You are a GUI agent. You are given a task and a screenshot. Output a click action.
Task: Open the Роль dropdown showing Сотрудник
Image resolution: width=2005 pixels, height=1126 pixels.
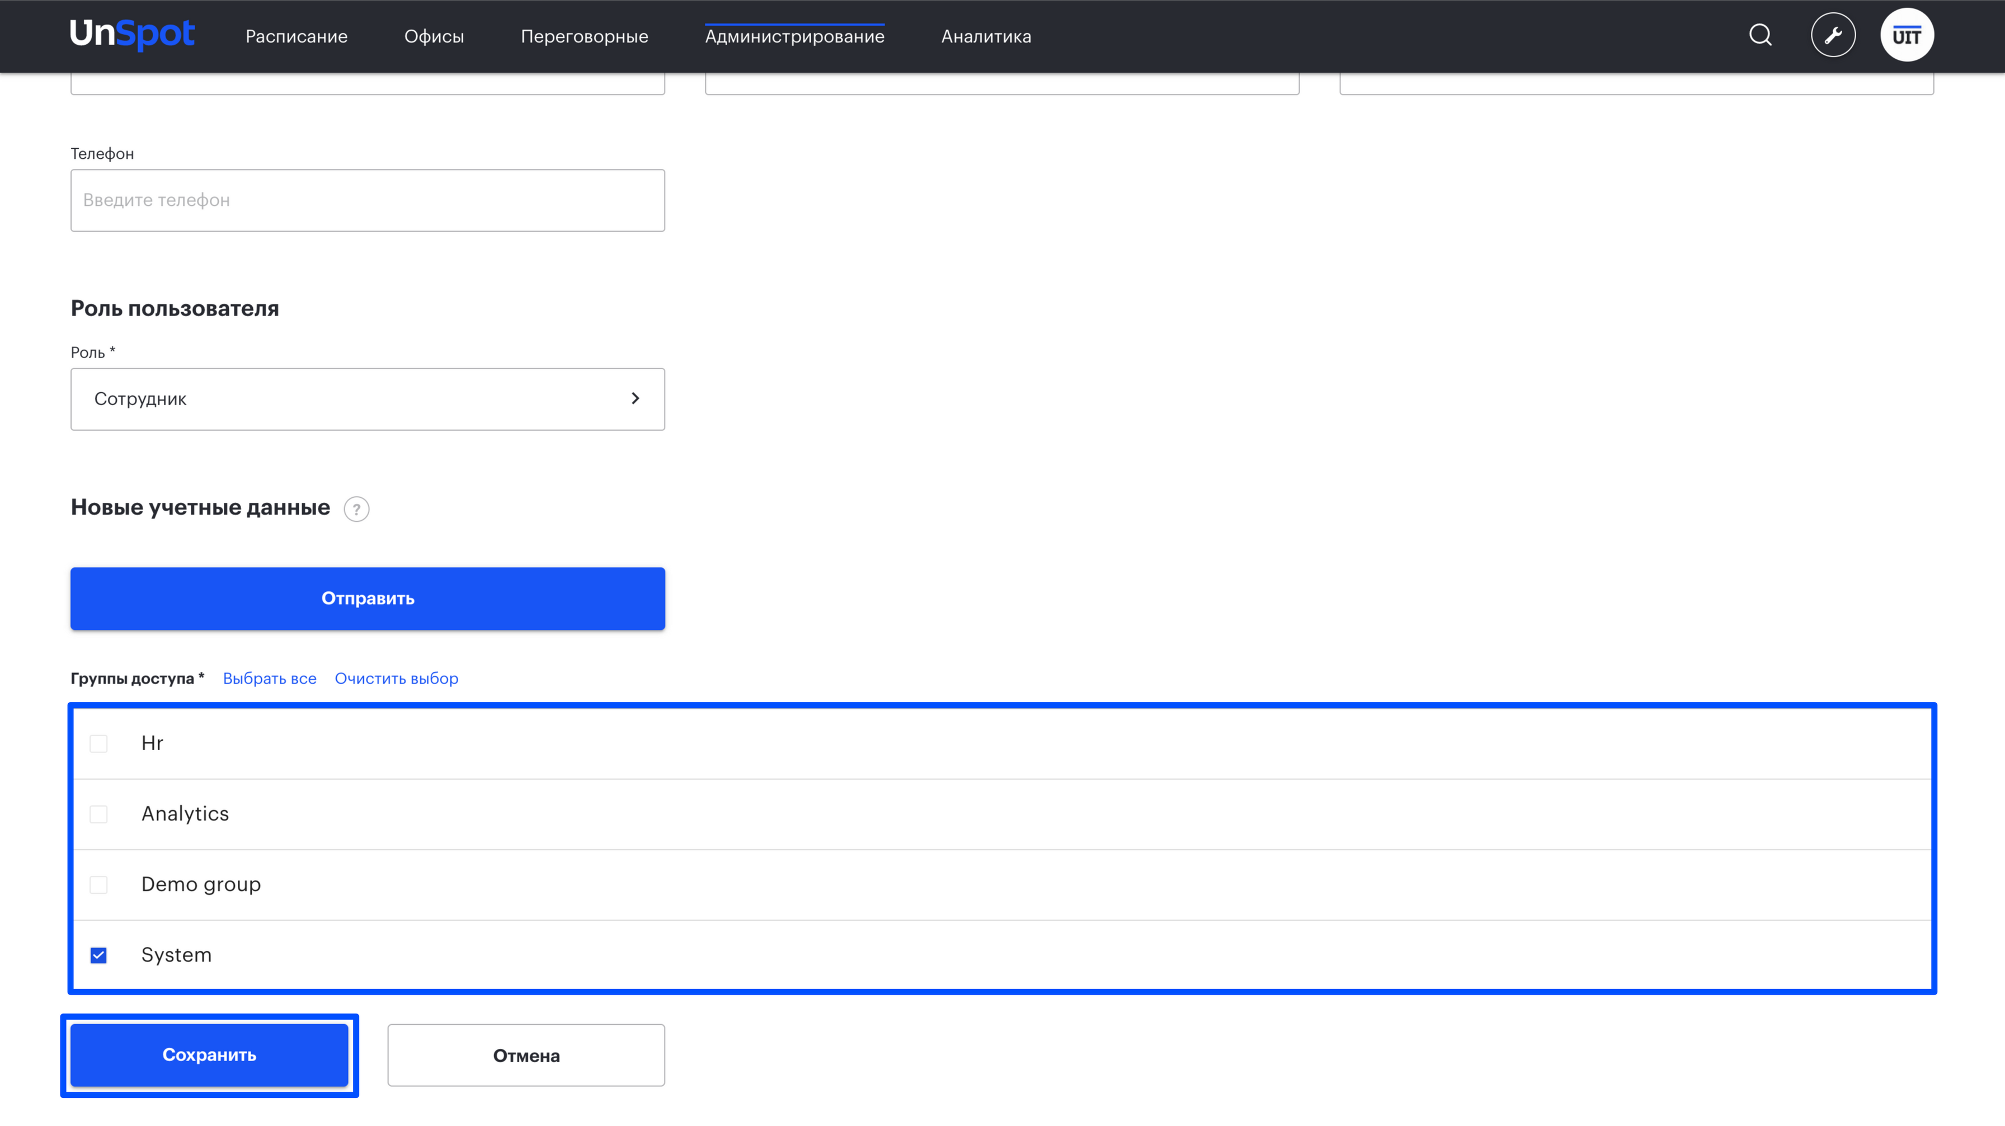pos(368,399)
